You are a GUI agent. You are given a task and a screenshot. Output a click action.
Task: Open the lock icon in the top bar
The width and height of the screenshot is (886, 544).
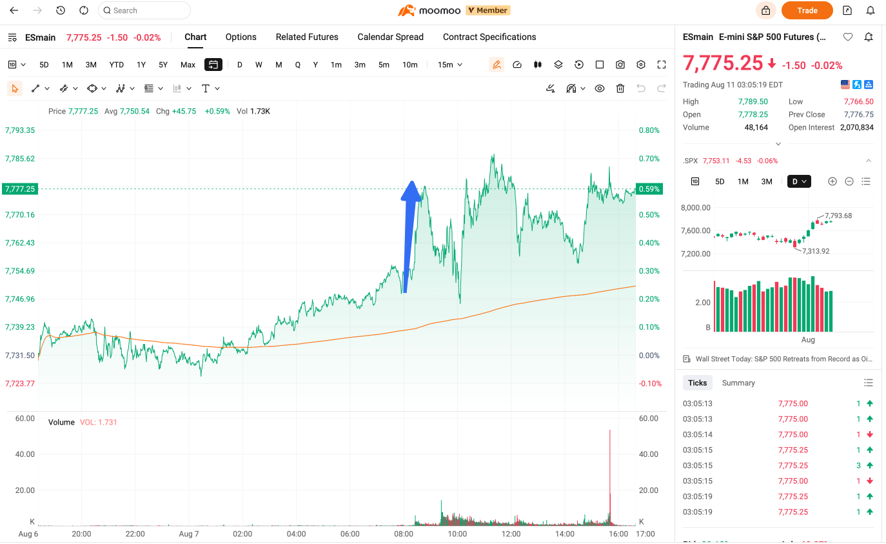[x=765, y=10]
